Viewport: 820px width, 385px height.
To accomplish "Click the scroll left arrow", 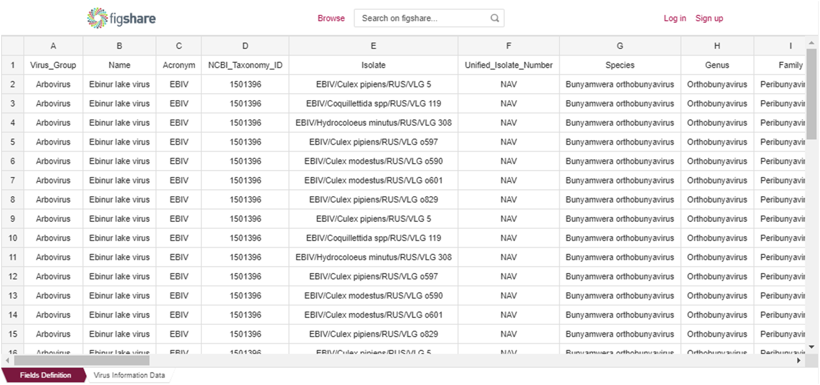I will coord(7,361).
